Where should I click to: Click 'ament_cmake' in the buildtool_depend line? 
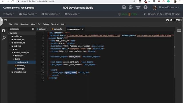click(75, 57)
